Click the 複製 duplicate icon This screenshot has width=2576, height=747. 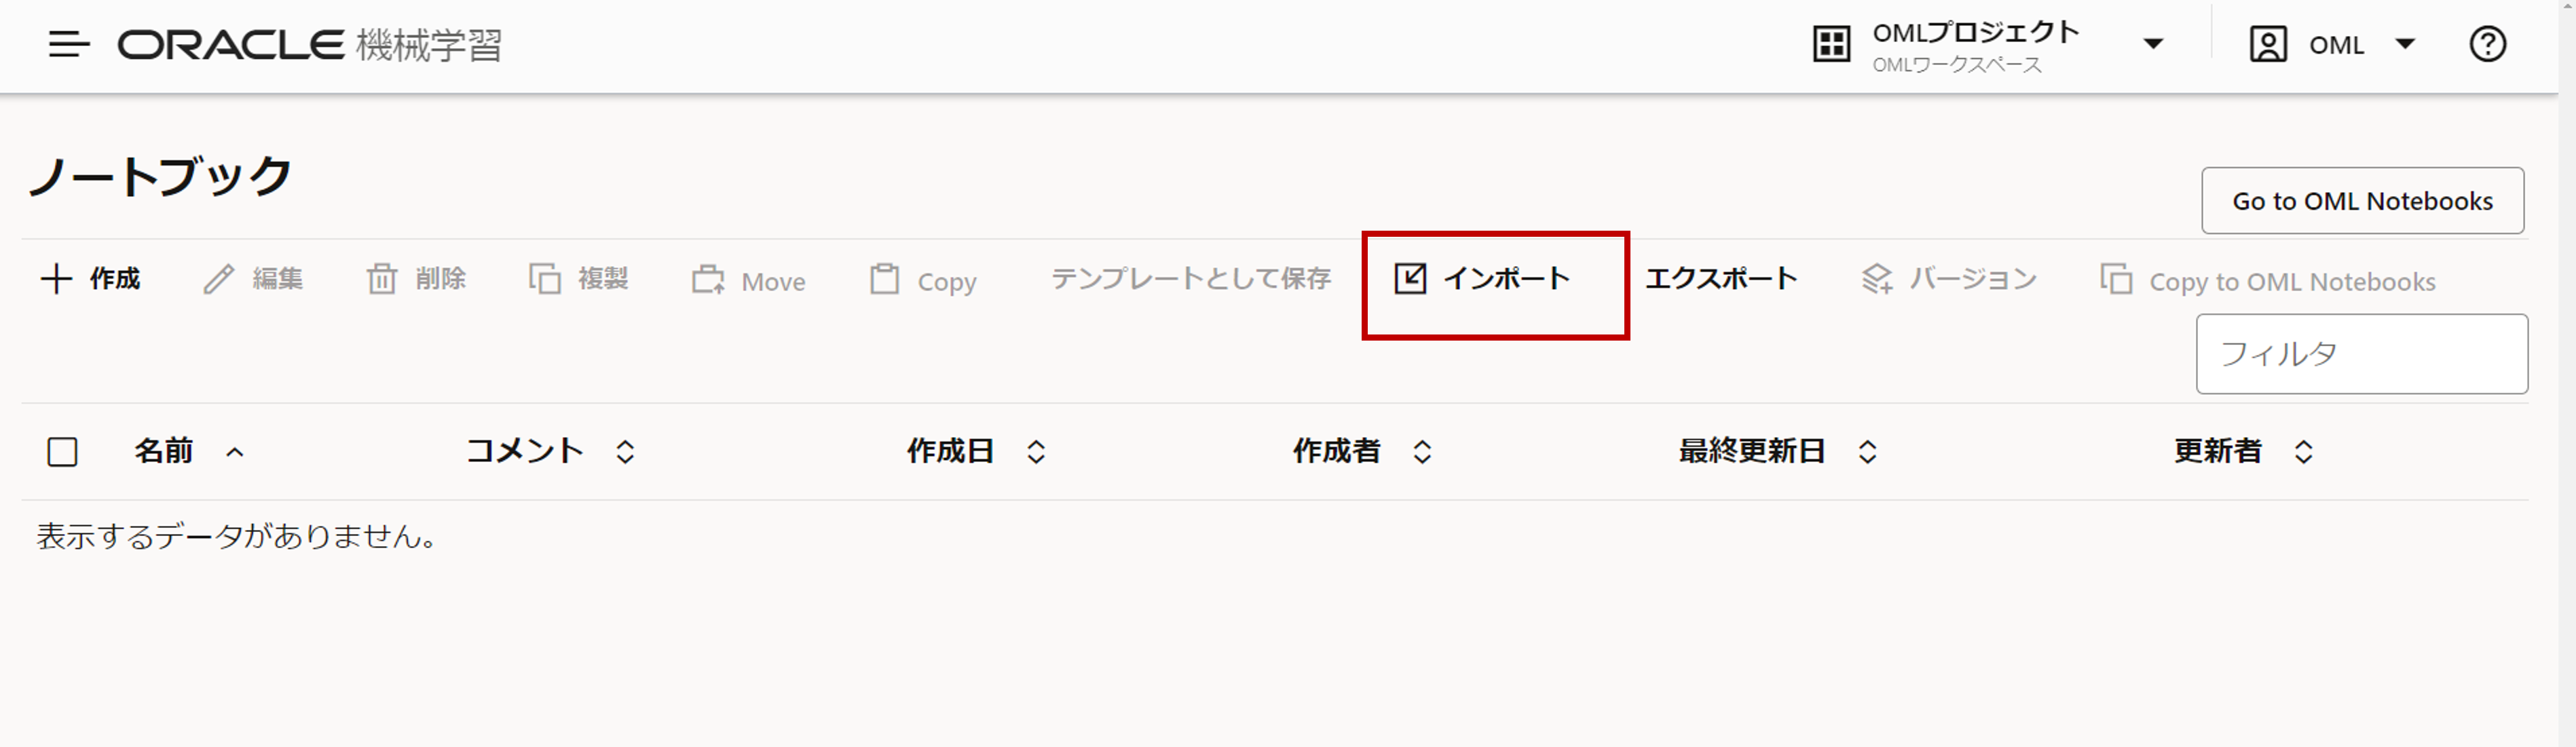(545, 279)
